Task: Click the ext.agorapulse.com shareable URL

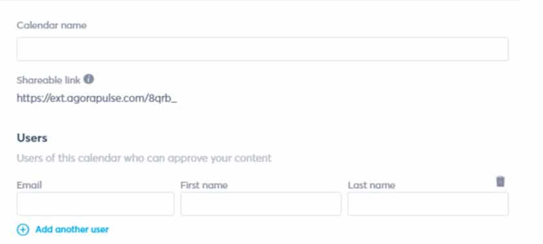Action: click(97, 99)
